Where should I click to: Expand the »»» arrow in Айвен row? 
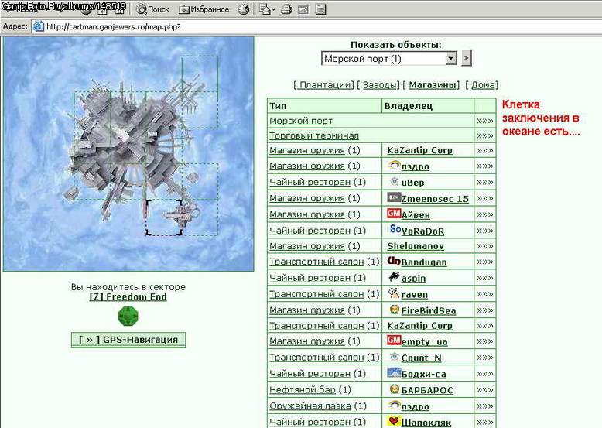coord(485,214)
